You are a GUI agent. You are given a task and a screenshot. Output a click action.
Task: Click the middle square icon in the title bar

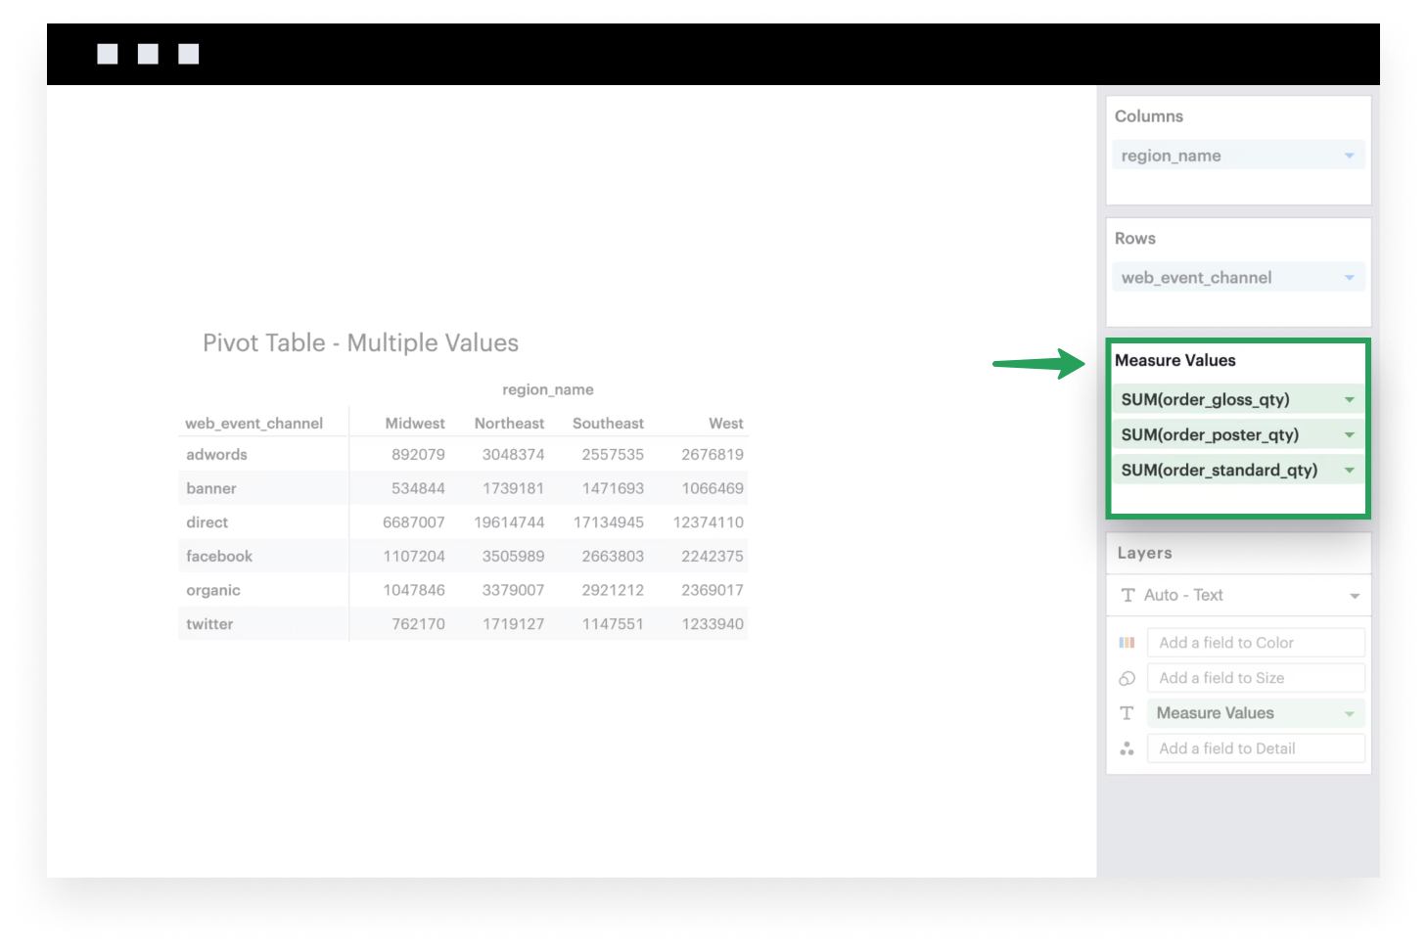[x=148, y=53]
